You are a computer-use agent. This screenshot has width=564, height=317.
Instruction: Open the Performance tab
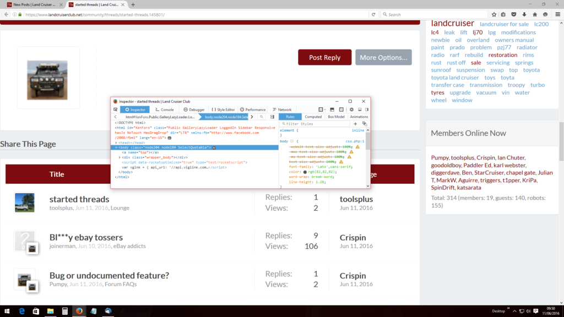(x=253, y=110)
